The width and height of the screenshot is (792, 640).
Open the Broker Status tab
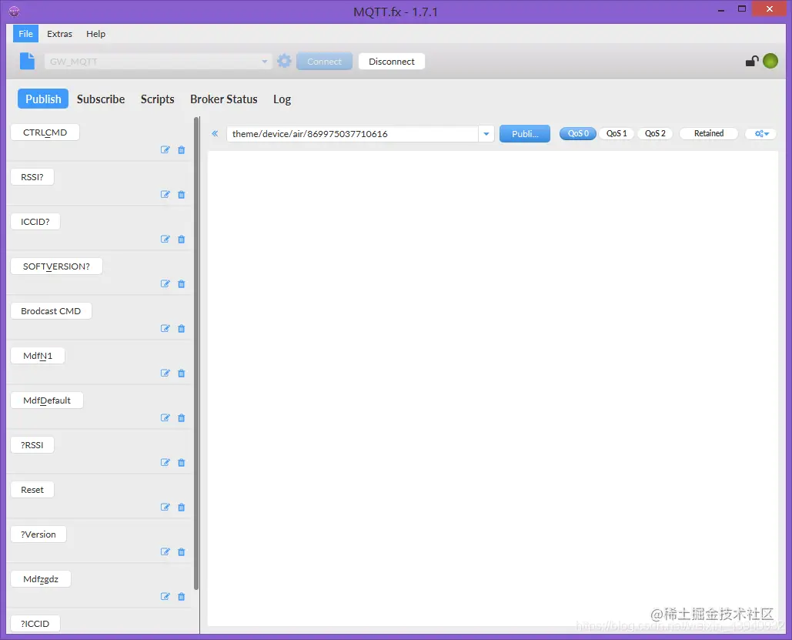pyautogui.click(x=224, y=99)
